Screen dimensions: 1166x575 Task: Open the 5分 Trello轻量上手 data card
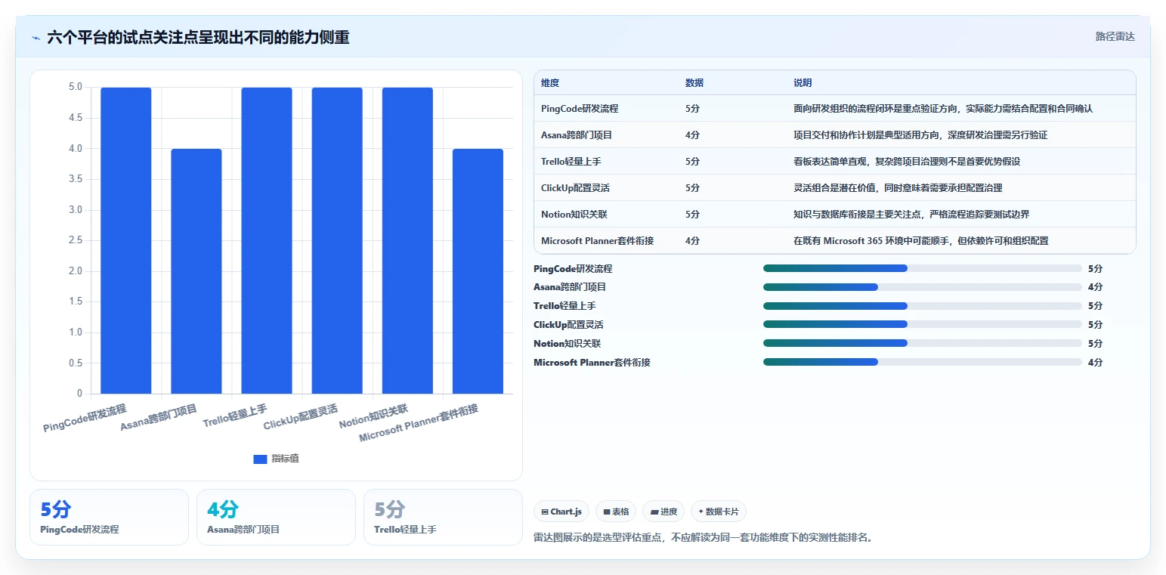tap(443, 517)
